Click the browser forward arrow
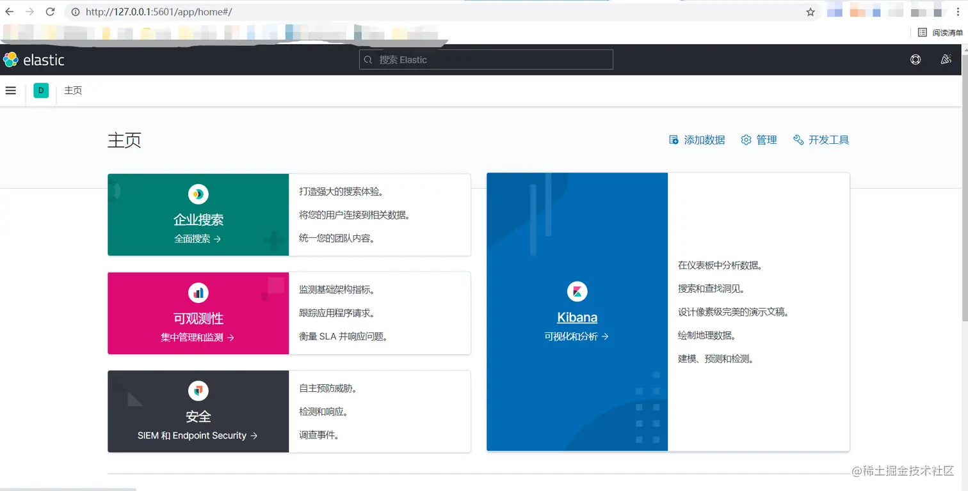This screenshot has height=491, width=968. coord(29,12)
